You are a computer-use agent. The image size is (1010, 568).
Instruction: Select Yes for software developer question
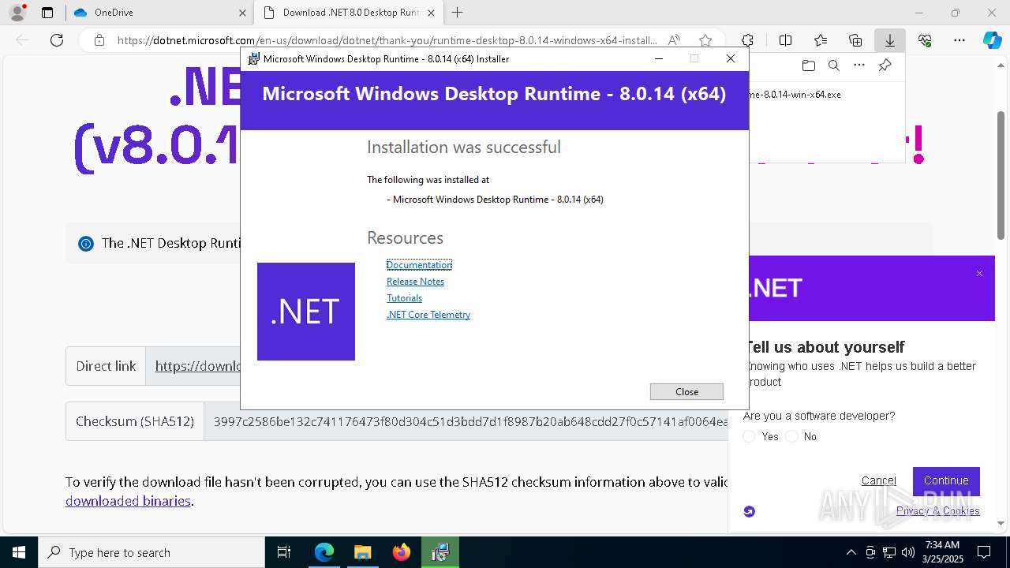coord(750,436)
